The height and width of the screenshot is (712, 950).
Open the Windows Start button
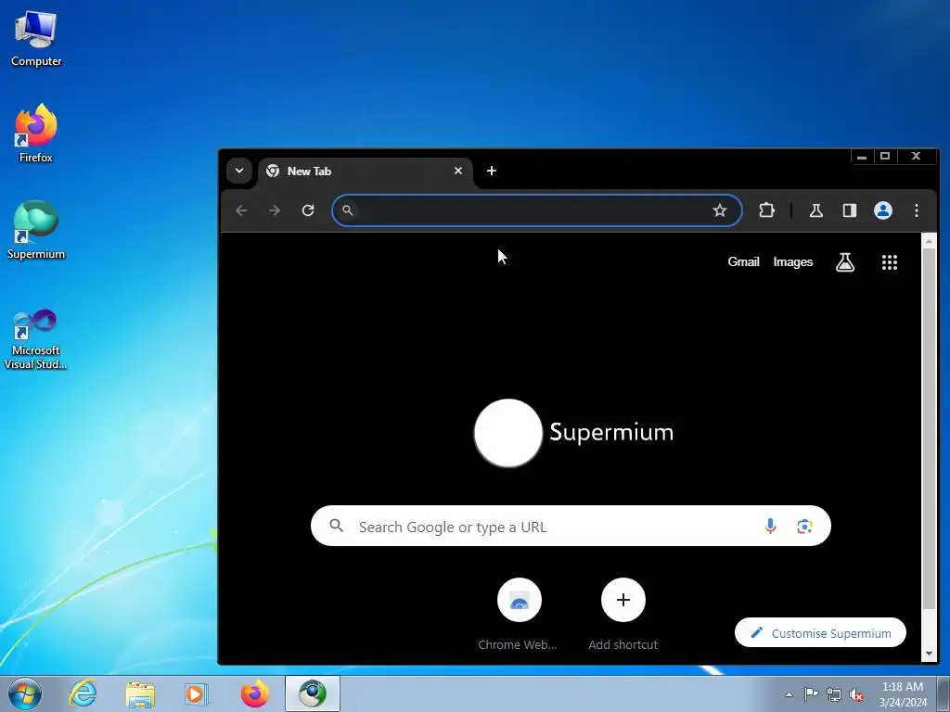(x=25, y=693)
